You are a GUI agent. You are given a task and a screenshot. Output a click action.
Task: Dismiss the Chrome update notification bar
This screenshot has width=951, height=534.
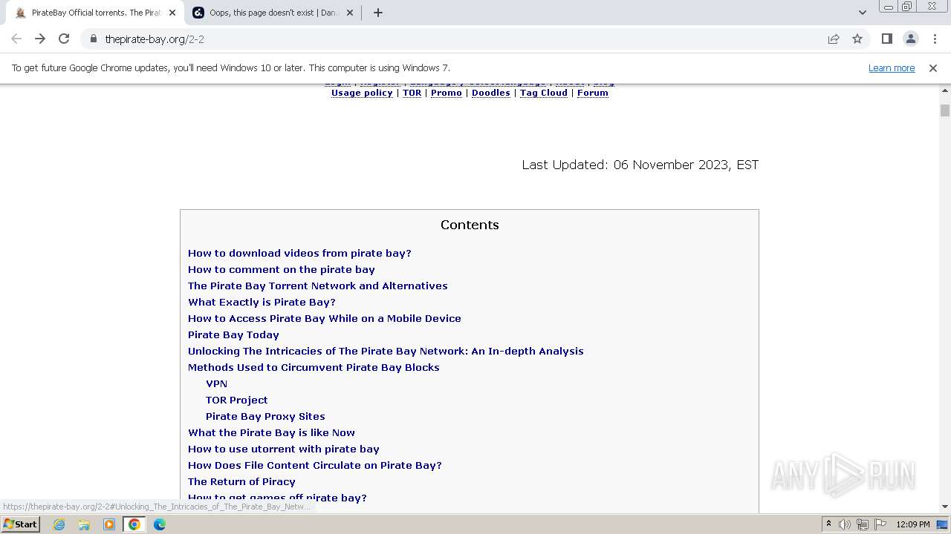coord(933,67)
